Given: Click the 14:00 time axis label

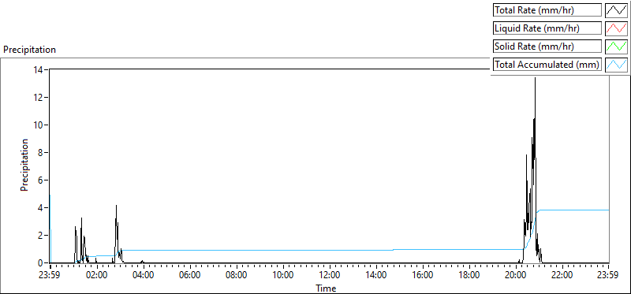Looking at the screenshot, I should point(376,276).
